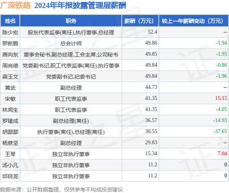Click the change value -37.65
This screenshot has width=229, height=193.
(220, 131)
